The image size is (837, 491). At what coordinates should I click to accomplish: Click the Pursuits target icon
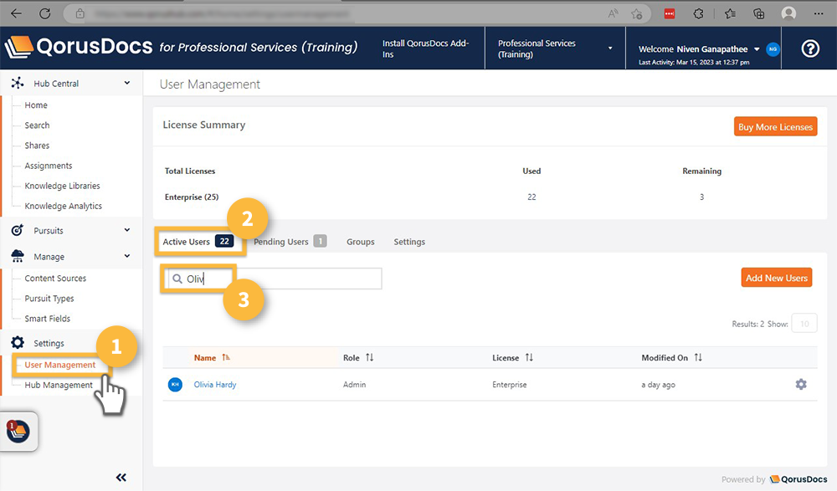click(17, 230)
